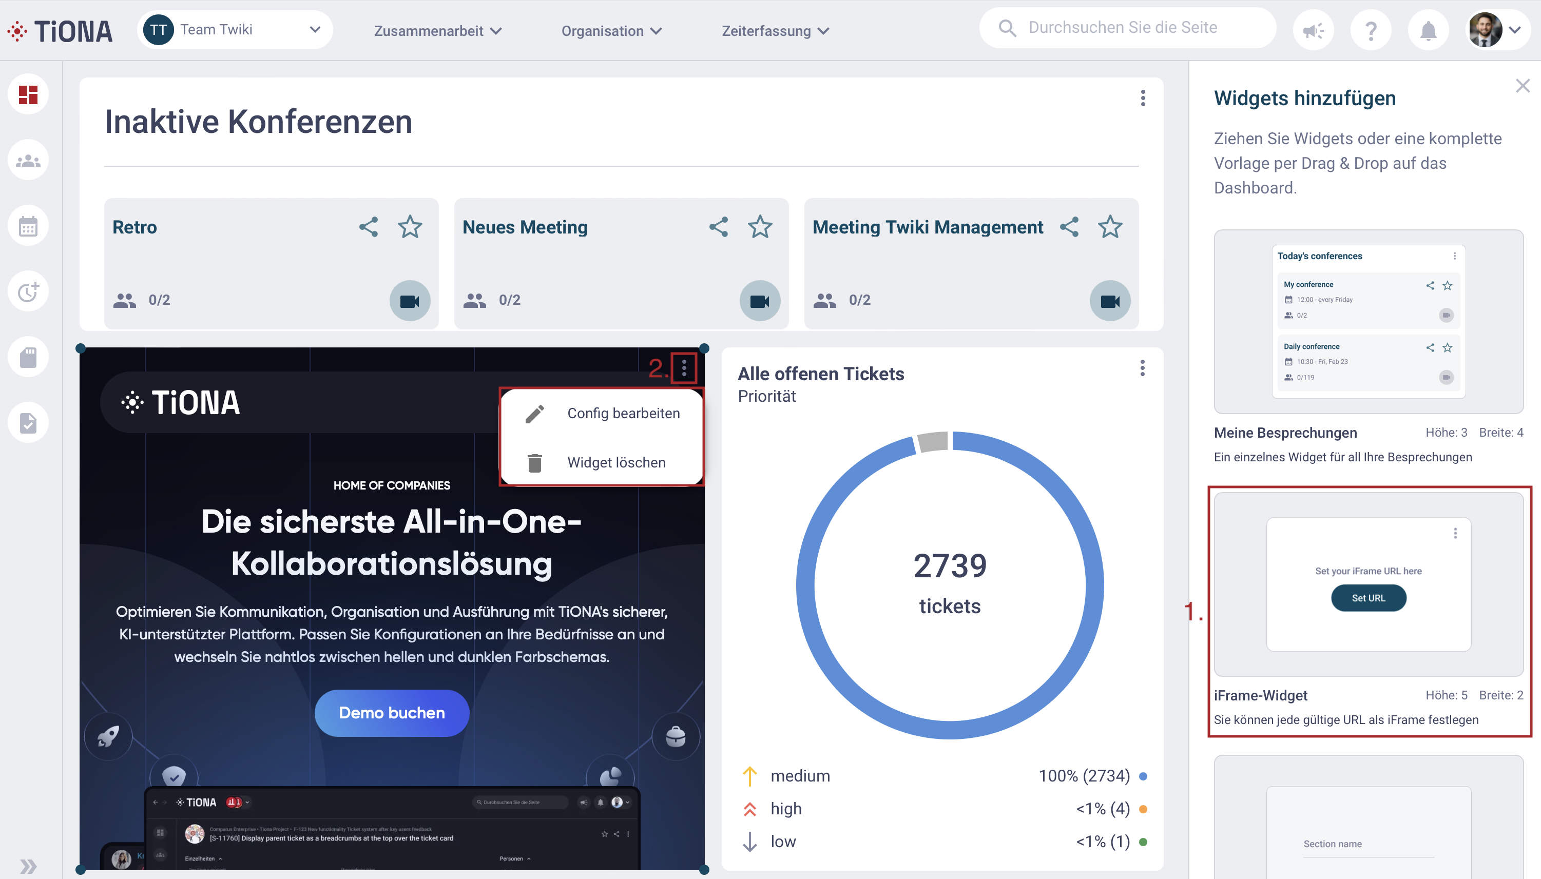Click the medium priority legend row
Viewport: 1541px width, 879px height.
click(x=945, y=776)
